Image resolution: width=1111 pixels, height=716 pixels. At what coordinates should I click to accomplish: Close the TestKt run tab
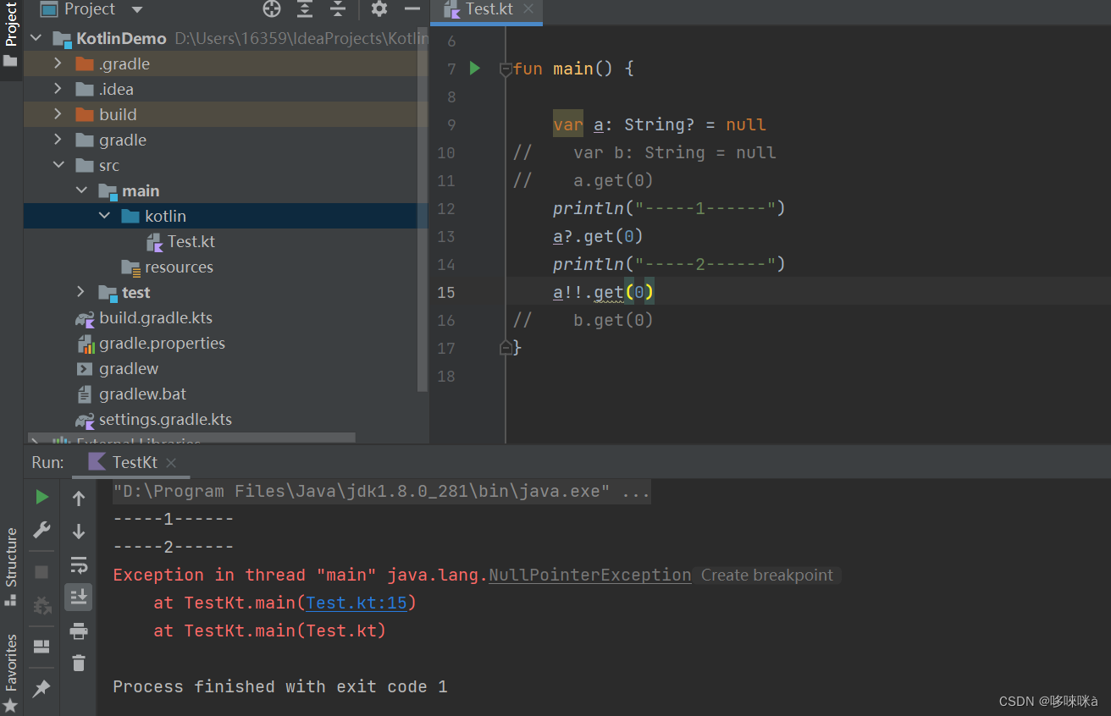pos(171,463)
